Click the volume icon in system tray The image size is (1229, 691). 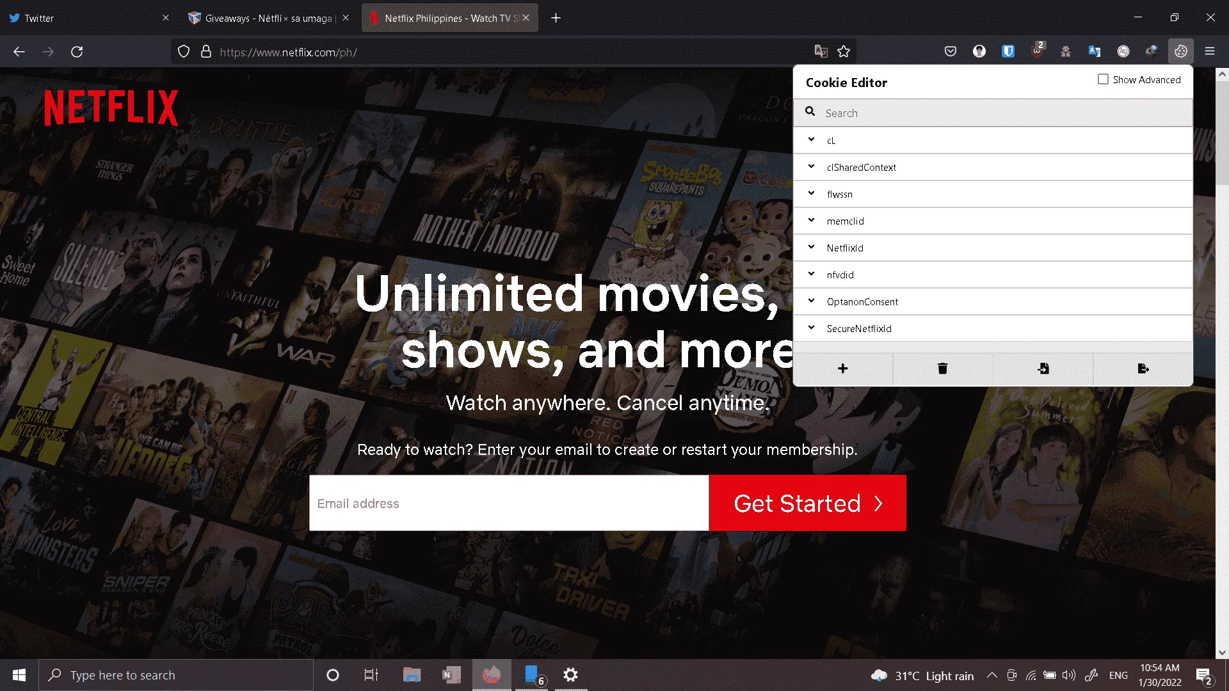[x=1068, y=675]
